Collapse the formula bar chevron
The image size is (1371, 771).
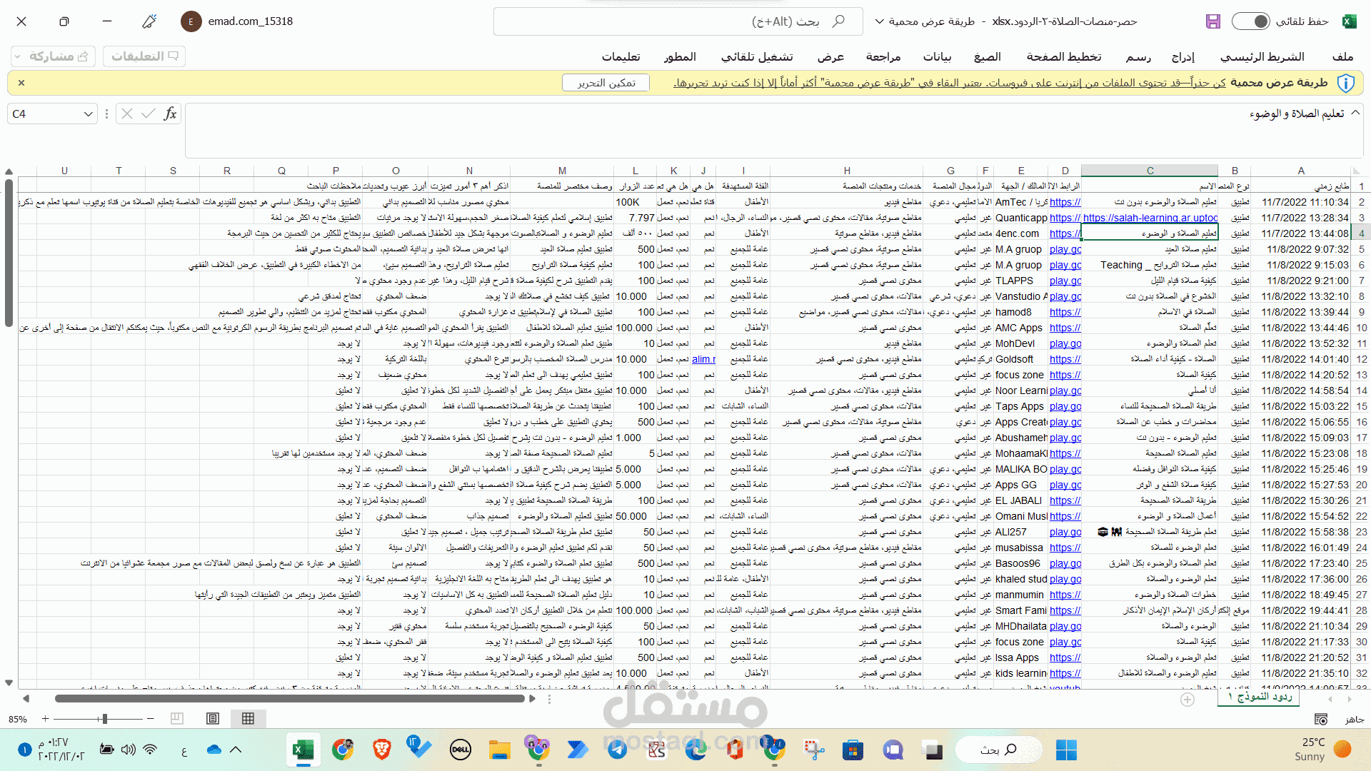coord(1355,113)
